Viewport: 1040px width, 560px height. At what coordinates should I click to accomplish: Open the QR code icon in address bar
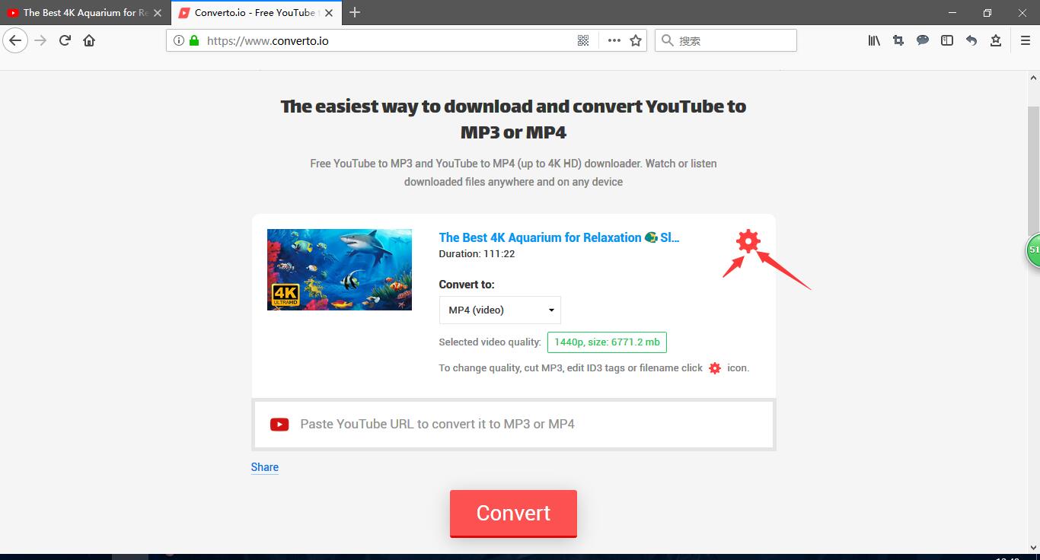click(583, 40)
